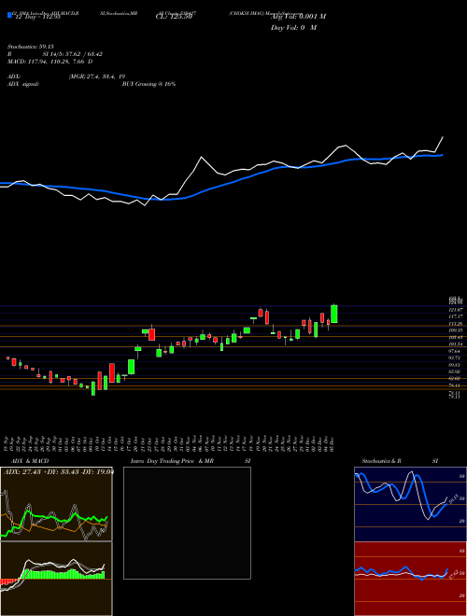Screen dimensions: 467x616
Task: Open the MACD histogram chart panel
Action: tap(56, 579)
